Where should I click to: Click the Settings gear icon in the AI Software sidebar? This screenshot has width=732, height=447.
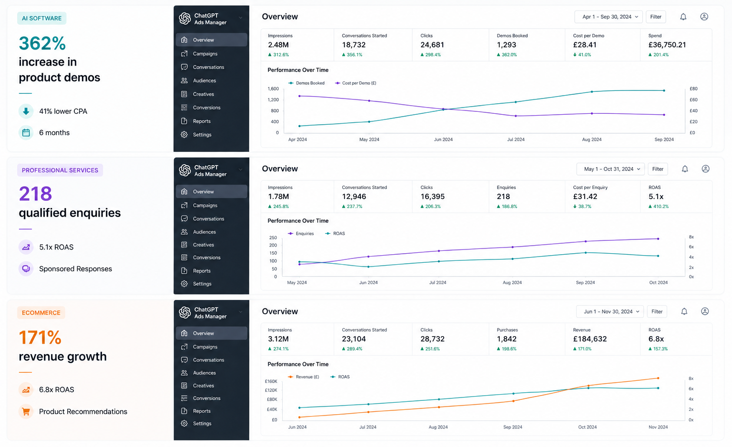click(x=184, y=135)
